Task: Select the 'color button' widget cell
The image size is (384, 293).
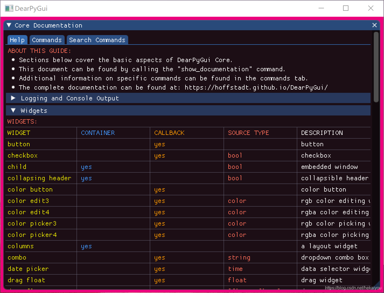Action: click(x=30, y=189)
